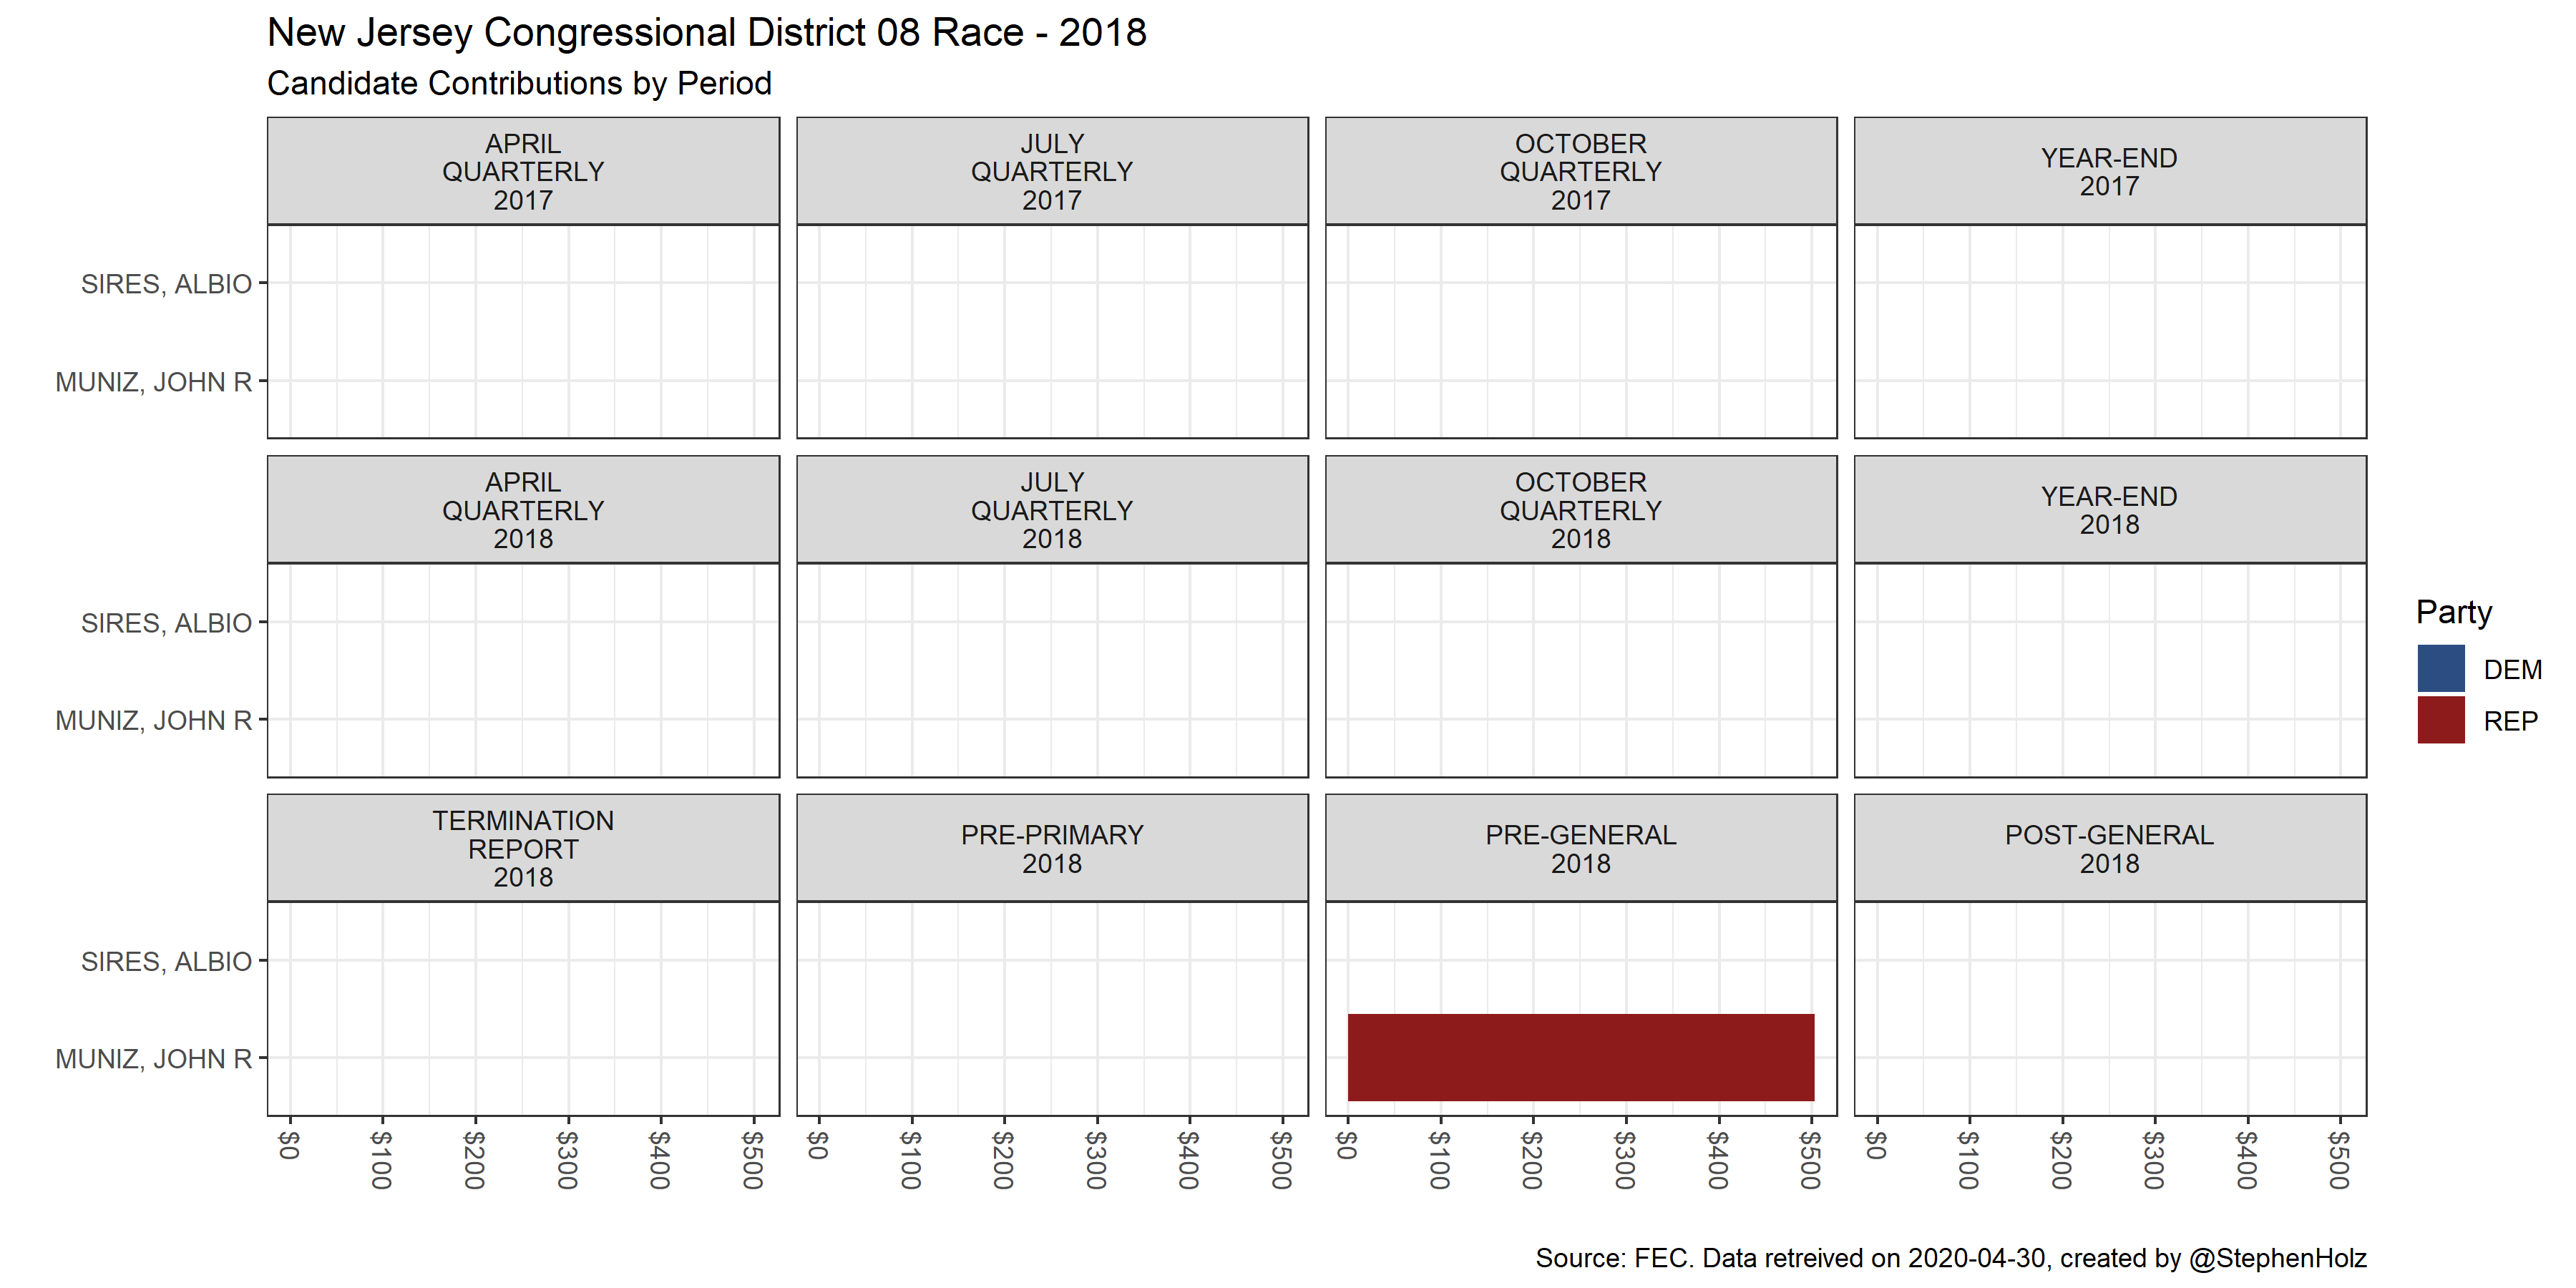Click the PRE-GENERAL 2018 panel header
Viewport: 2576px width, 1288px height.
[x=1580, y=849]
